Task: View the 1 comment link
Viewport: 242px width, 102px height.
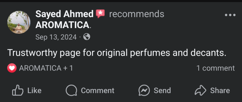Action: coord(216,68)
